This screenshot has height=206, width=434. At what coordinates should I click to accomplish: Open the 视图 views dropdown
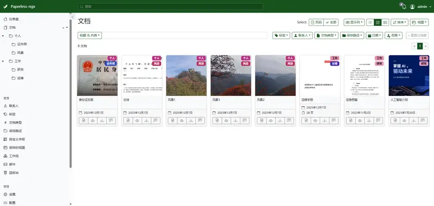(x=419, y=22)
